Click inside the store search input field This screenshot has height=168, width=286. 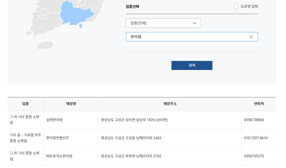click(182, 36)
